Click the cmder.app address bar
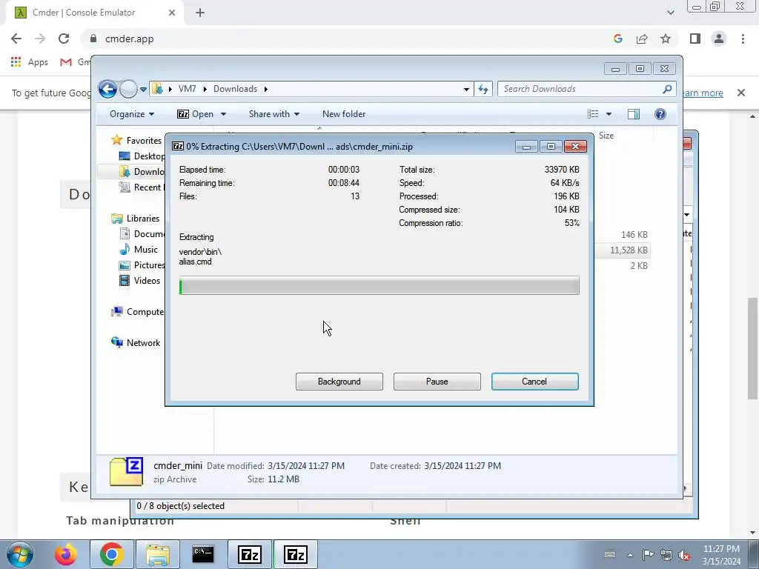 (348, 39)
